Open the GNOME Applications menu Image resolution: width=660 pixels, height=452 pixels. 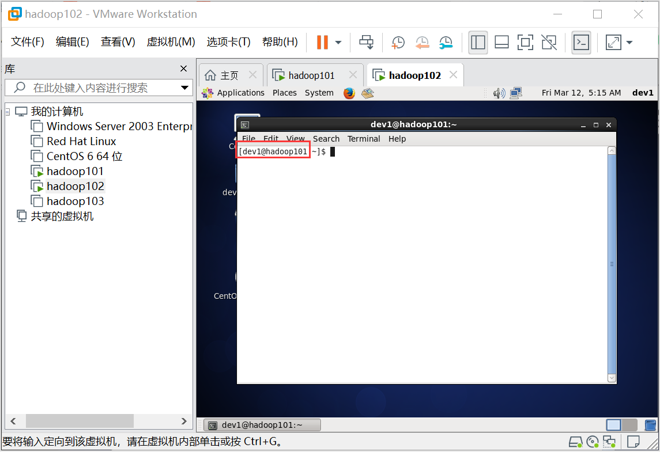233,93
